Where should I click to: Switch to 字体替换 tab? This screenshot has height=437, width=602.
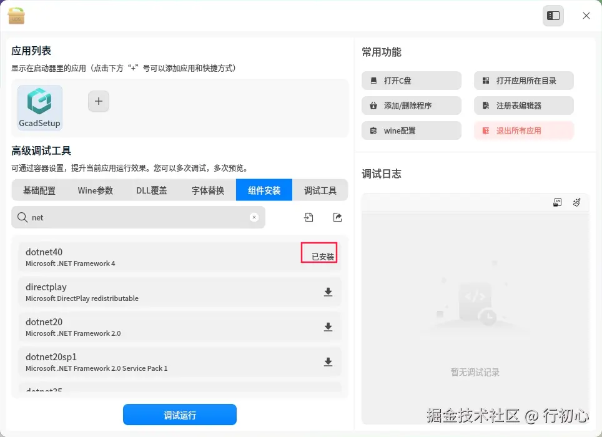pyautogui.click(x=208, y=190)
